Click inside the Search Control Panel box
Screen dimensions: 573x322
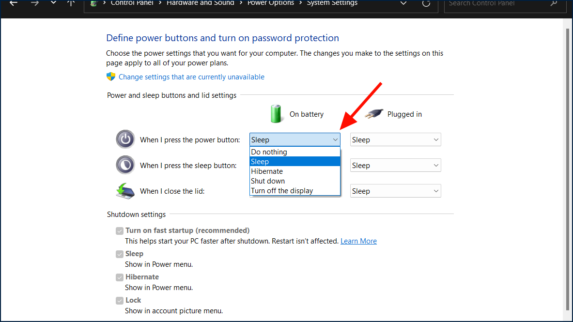pos(499,4)
